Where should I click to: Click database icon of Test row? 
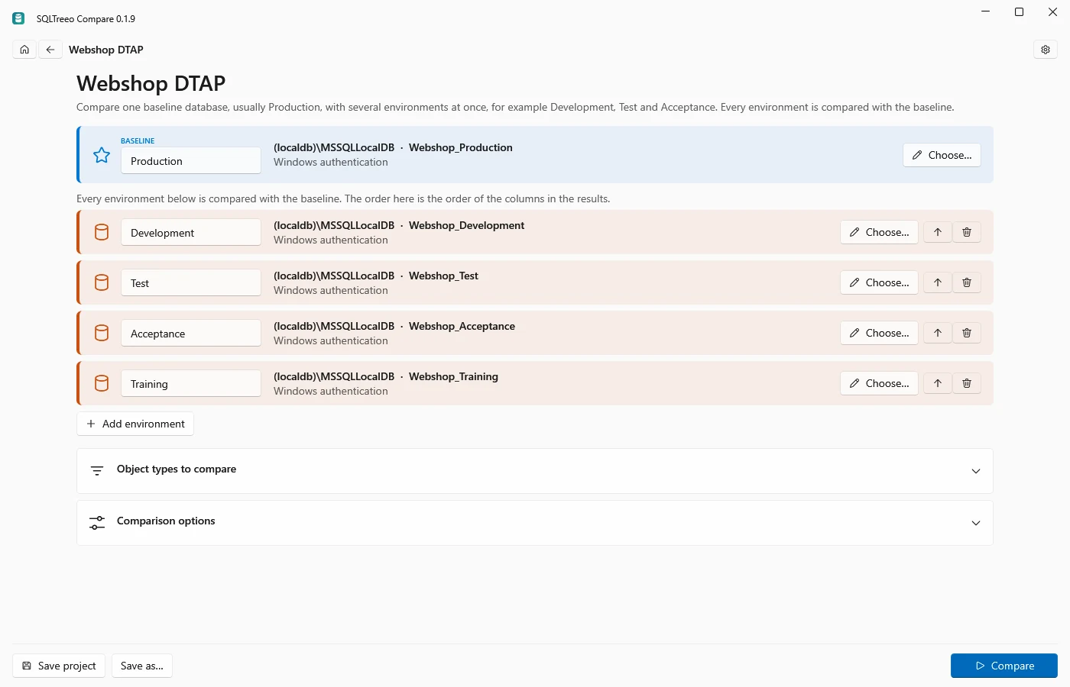[102, 282]
